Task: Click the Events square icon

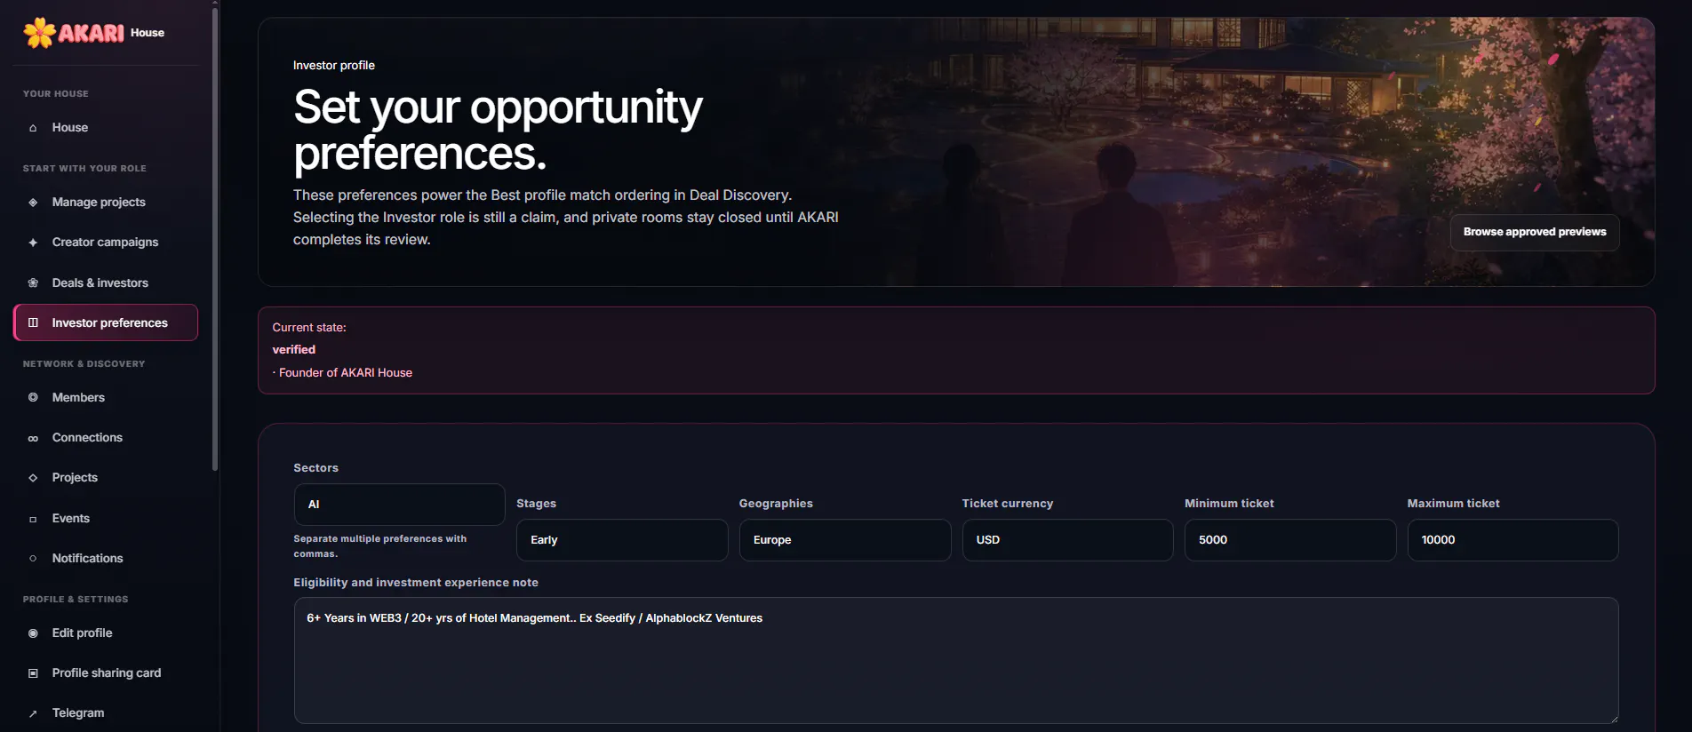Action: coord(33,519)
